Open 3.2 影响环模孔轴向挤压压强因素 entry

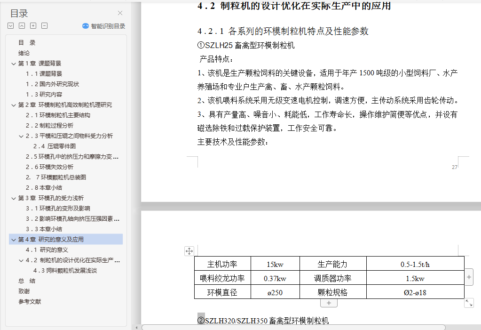pyautogui.click(x=73, y=219)
